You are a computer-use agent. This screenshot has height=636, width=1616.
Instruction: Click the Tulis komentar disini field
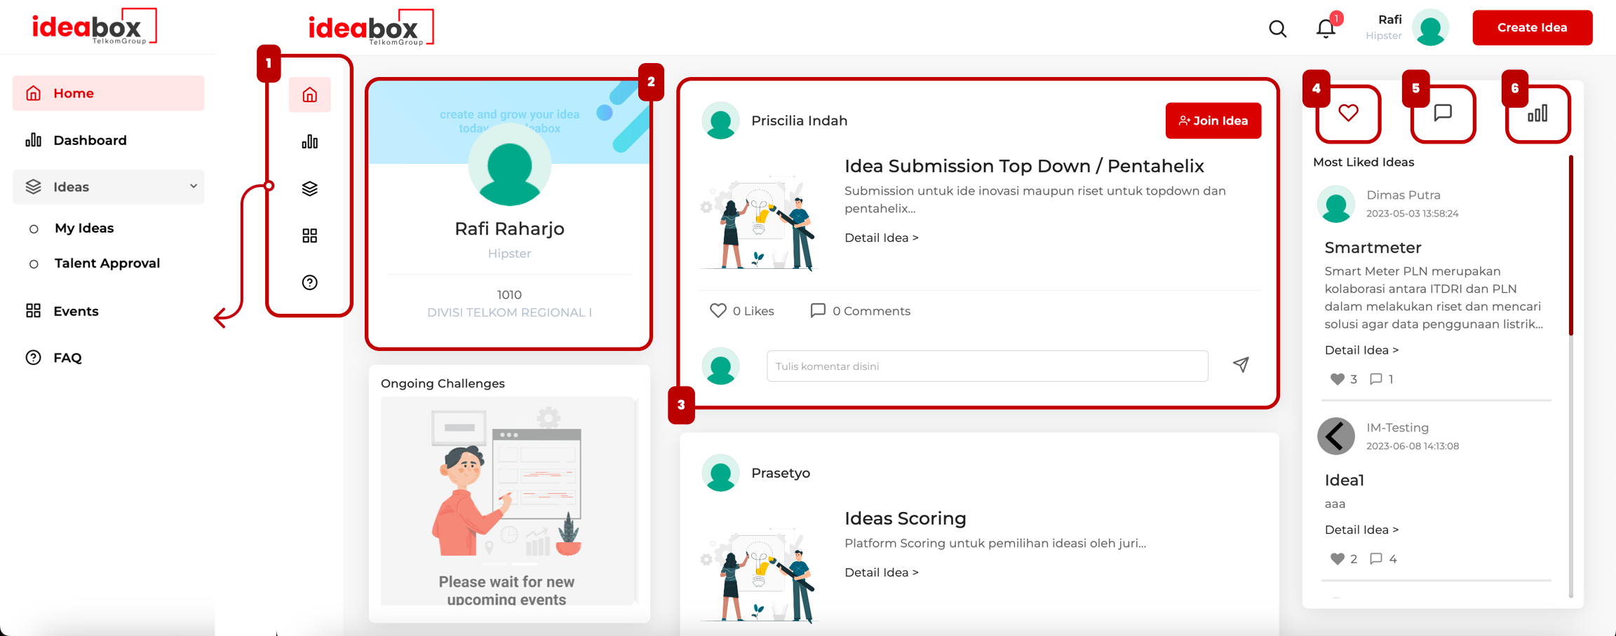[987, 366]
